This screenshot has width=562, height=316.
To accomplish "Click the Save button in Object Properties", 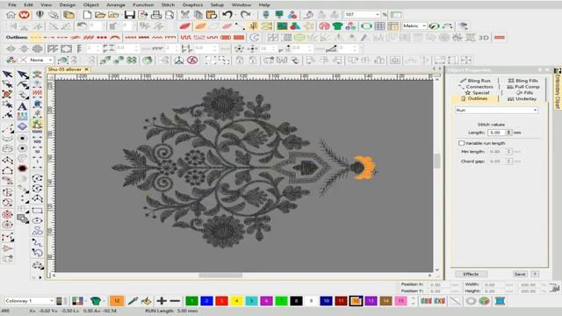I will coord(520,274).
